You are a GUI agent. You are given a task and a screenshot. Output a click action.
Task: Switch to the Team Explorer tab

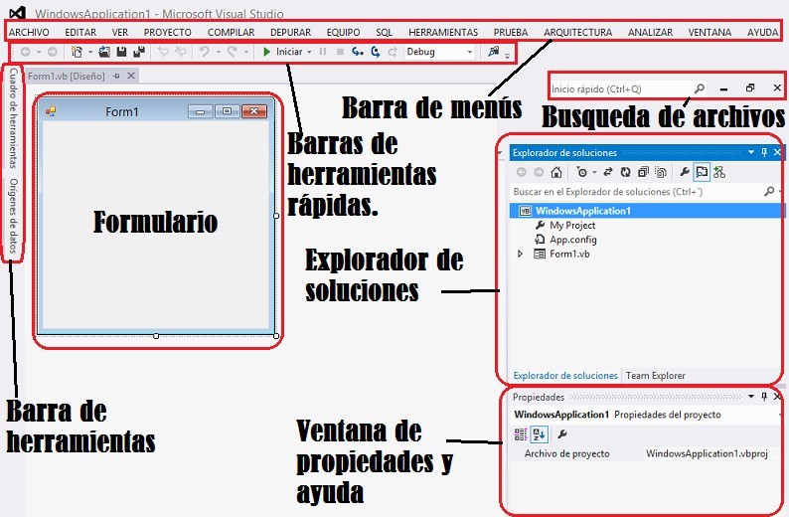655,376
